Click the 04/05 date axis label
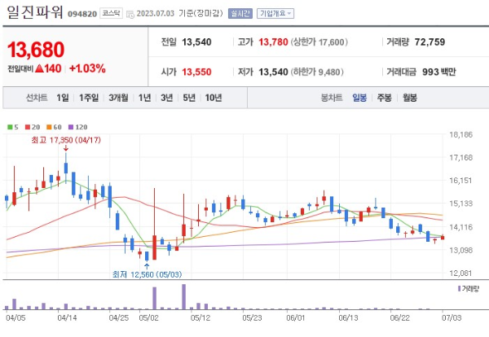 click(x=15, y=317)
